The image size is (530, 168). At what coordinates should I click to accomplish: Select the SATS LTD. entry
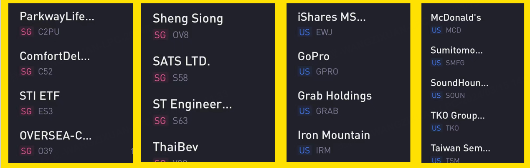tap(208, 69)
